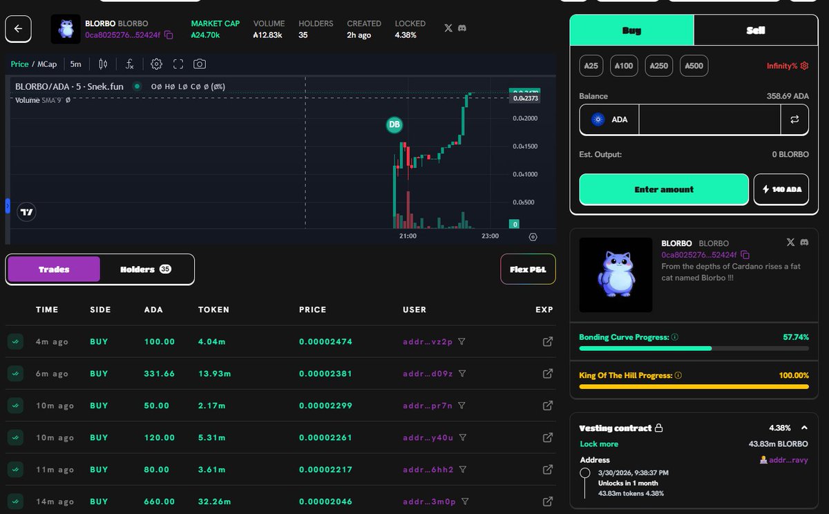Viewport: 829px width, 514px height.
Task: Enter chart fullscreen mode
Action: [178, 64]
